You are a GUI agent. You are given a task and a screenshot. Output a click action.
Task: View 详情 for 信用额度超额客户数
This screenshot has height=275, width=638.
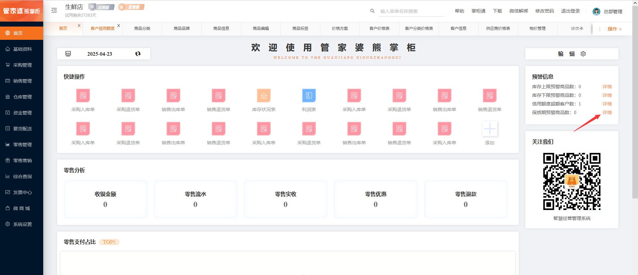point(607,104)
